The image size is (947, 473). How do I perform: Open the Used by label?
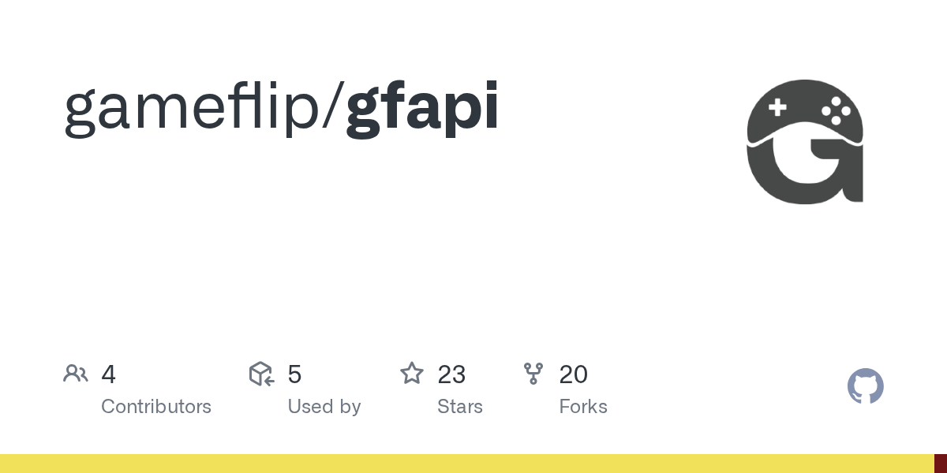324,407
